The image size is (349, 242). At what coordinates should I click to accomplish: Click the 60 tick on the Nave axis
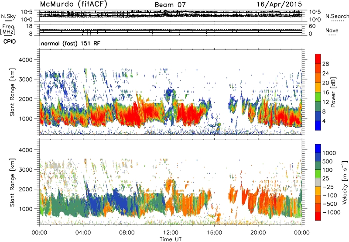tap(312, 26)
